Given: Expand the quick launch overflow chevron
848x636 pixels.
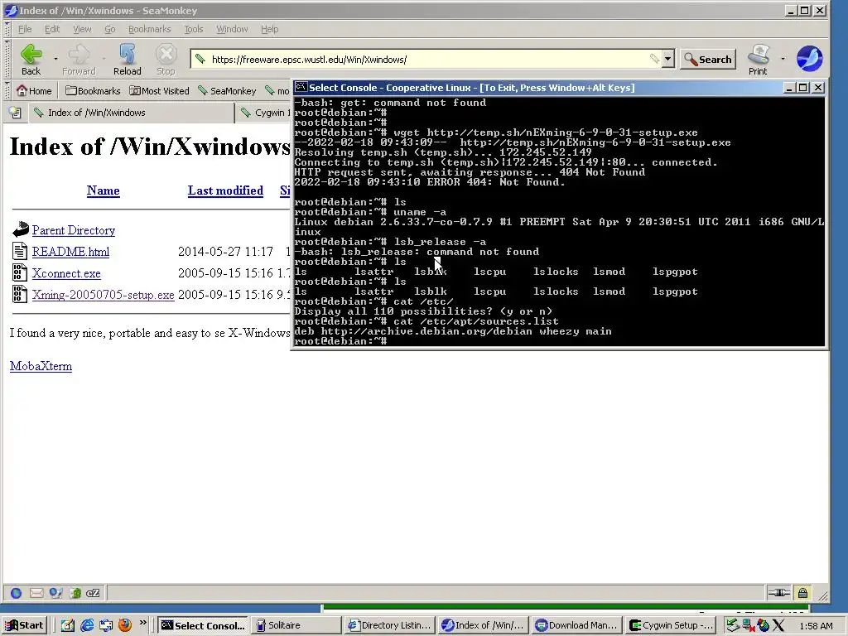Looking at the screenshot, I should [142, 623].
